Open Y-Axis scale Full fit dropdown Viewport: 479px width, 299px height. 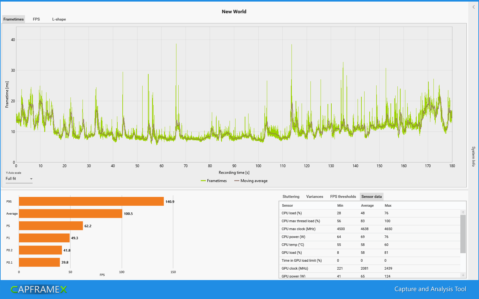19,179
